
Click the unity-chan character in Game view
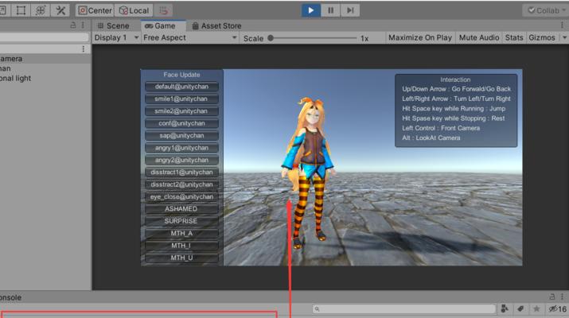click(310, 173)
